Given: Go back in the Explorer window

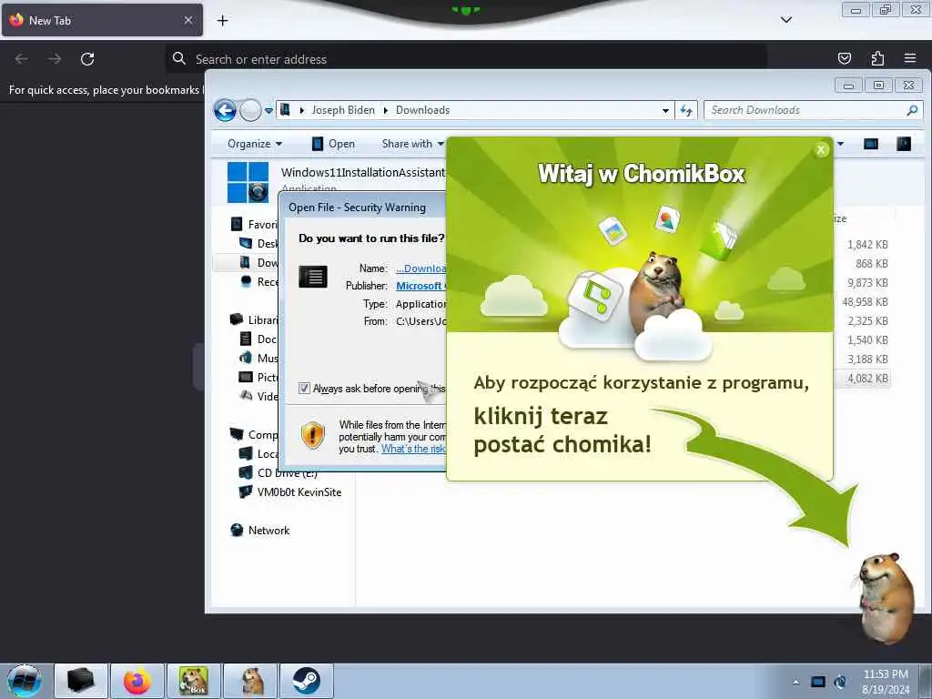Looking at the screenshot, I should (x=226, y=110).
